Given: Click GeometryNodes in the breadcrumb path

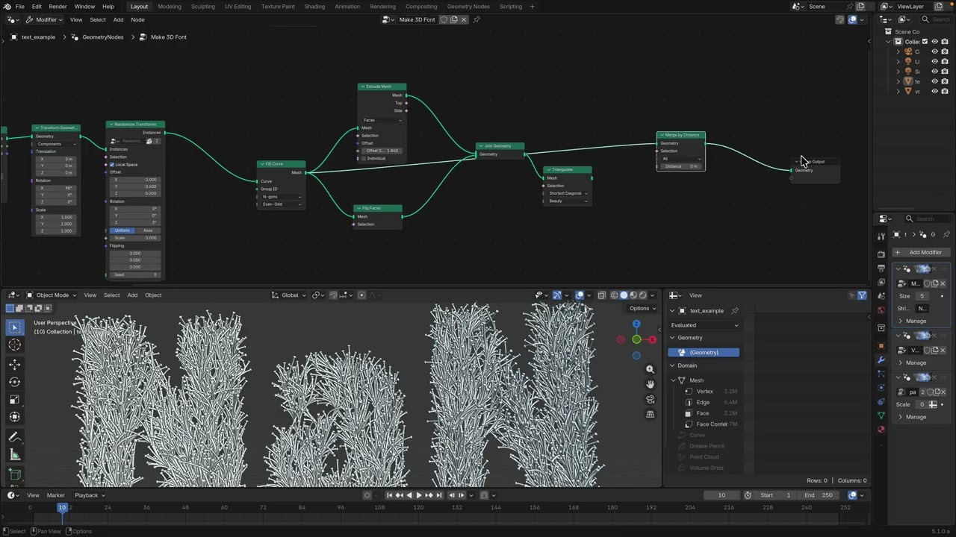Looking at the screenshot, I should point(102,37).
